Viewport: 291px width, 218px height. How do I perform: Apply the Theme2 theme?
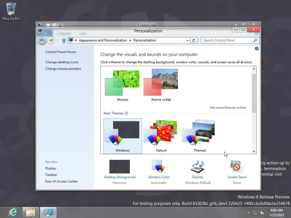(x=200, y=136)
